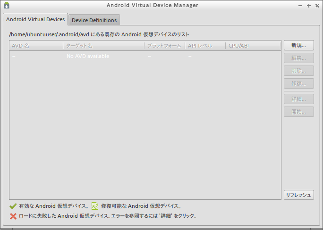
Task: Click the 新規... button to create AVD
Action: coord(299,45)
